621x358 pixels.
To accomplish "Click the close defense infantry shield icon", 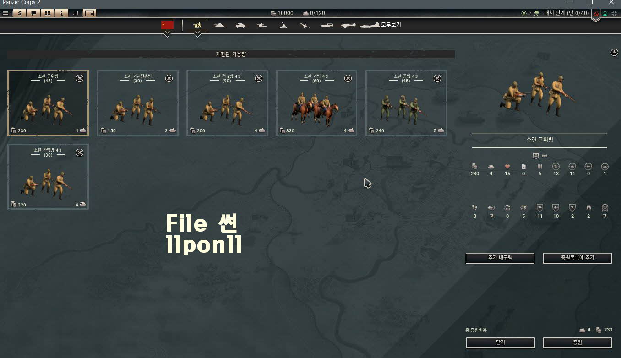I will (x=572, y=207).
